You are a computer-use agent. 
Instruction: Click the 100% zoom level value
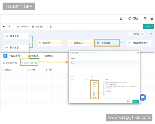click(136, 34)
